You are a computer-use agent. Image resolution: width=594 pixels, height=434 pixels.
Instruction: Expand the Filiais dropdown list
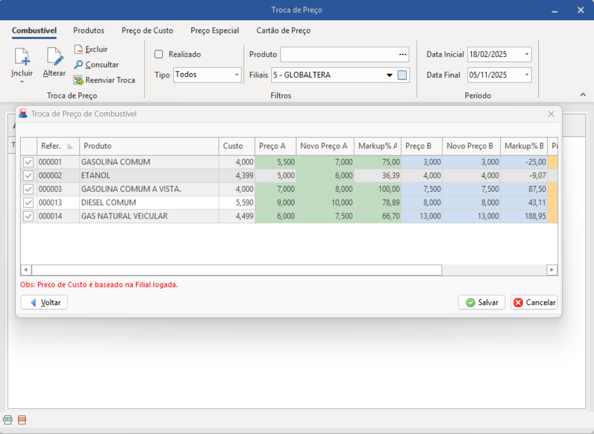pos(389,75)
